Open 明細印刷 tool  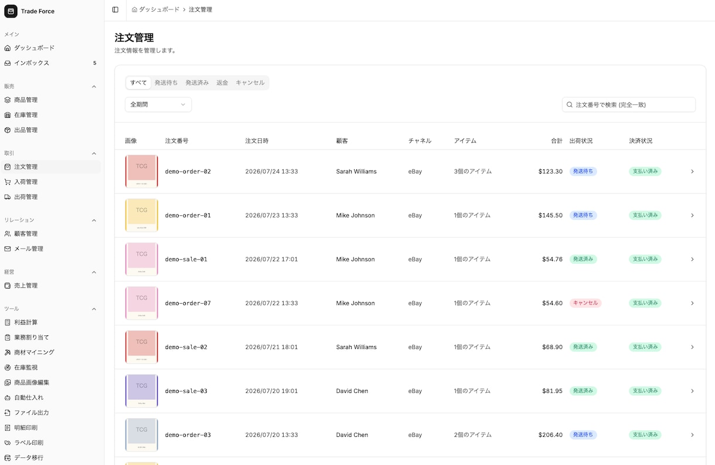[x=52, y=427]
